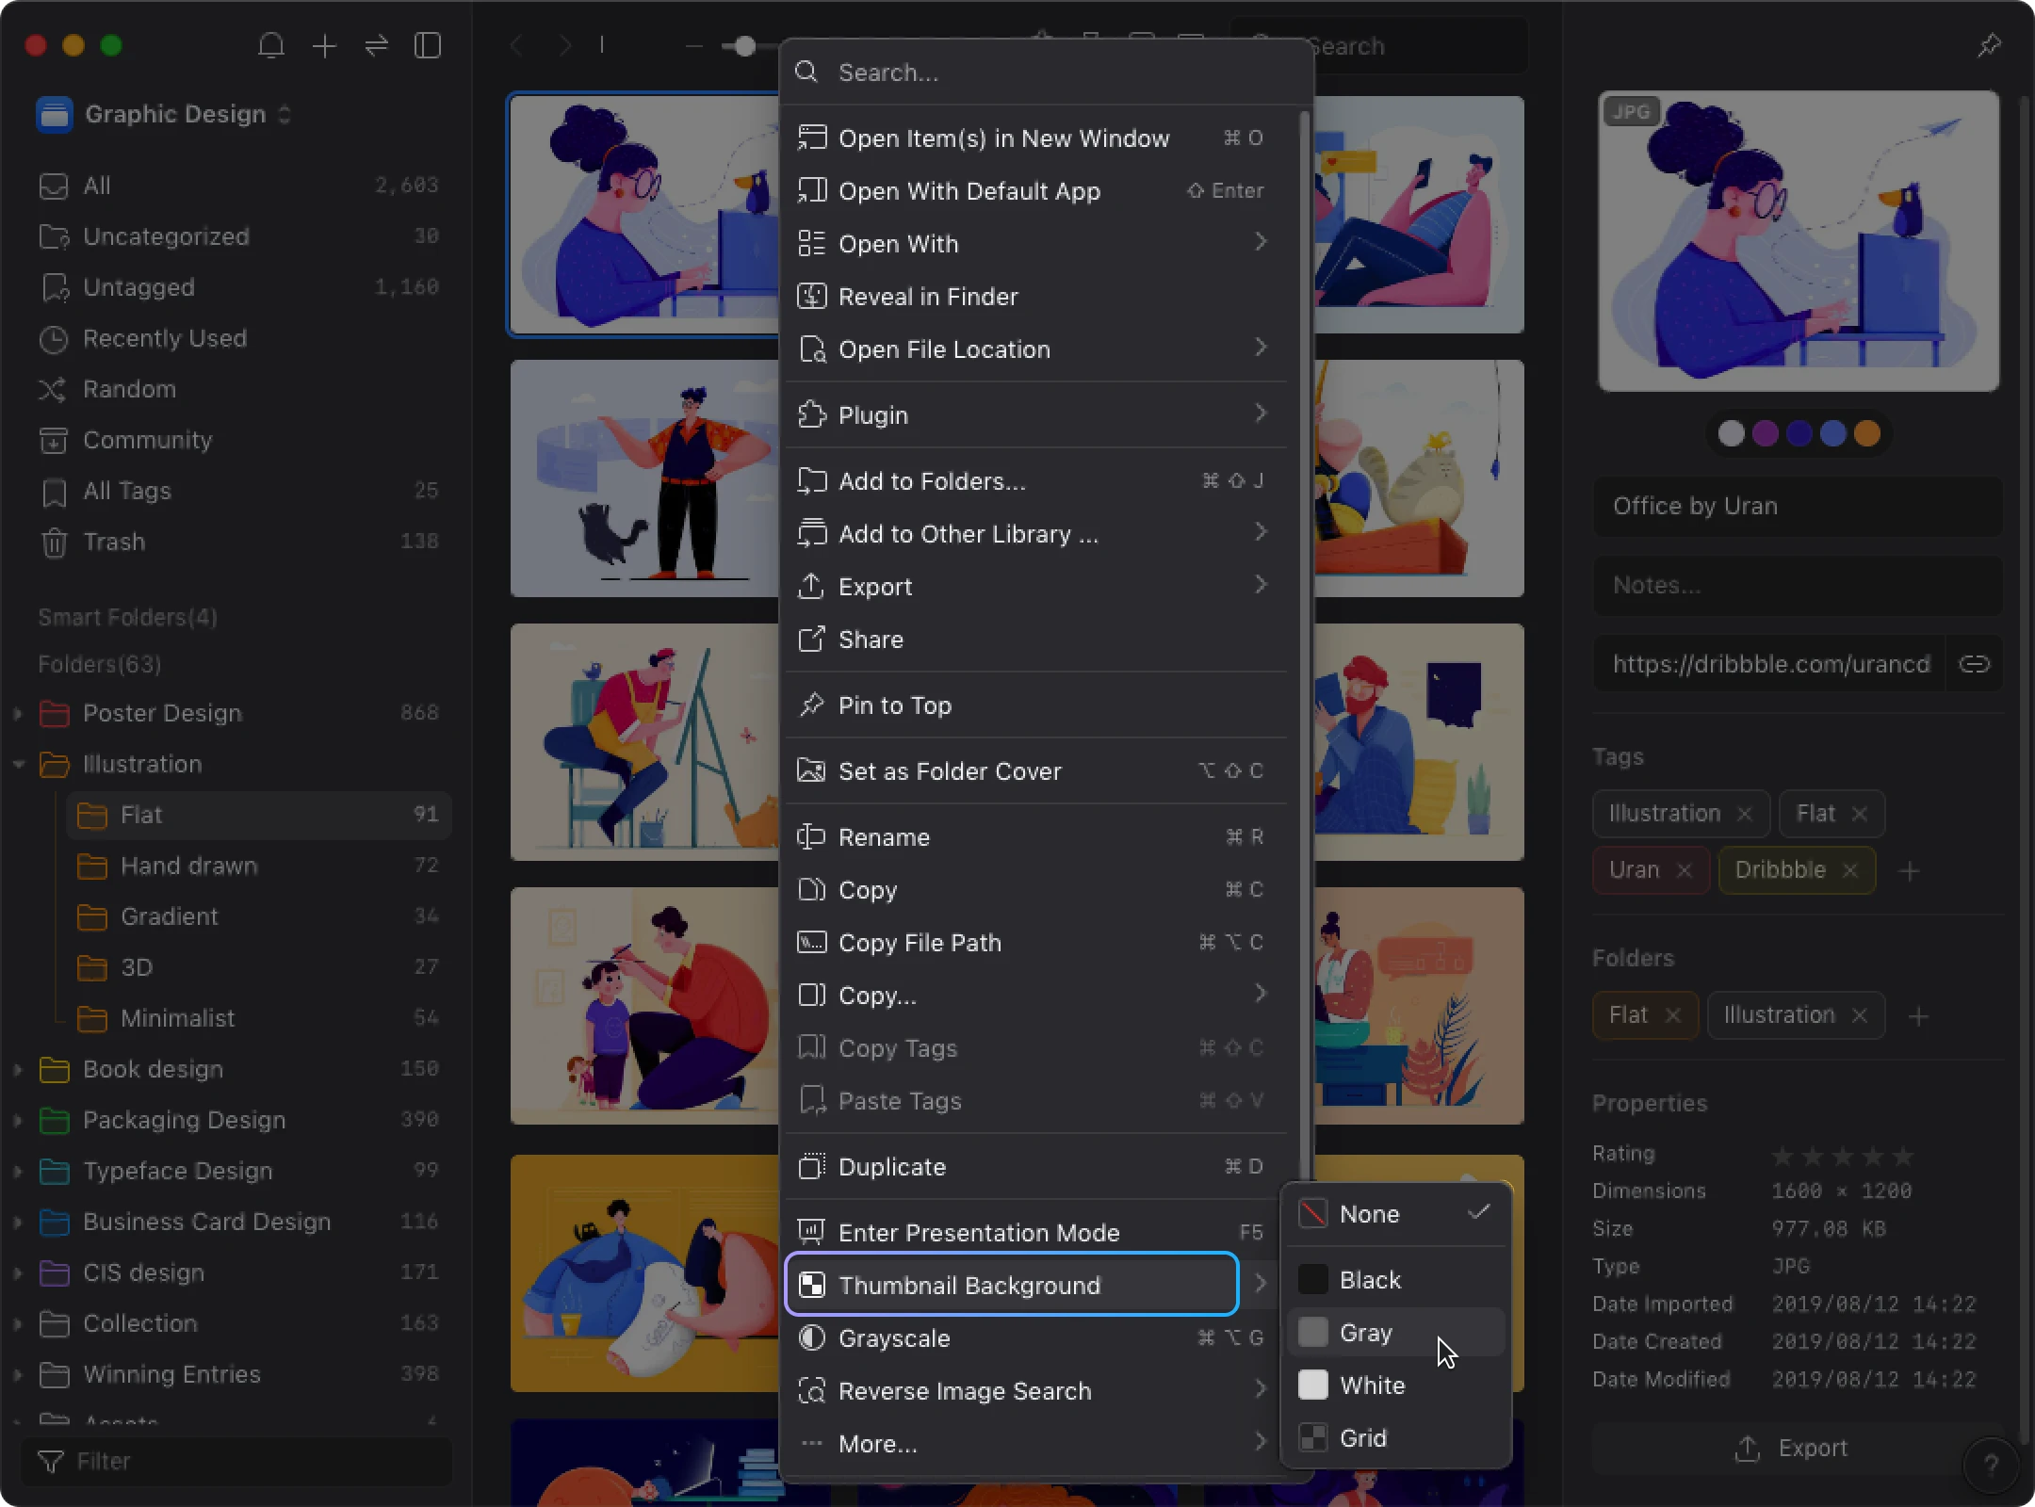Click the Pin to Top pin icon
This screenshot has width=2035, height=1507.
811,705
